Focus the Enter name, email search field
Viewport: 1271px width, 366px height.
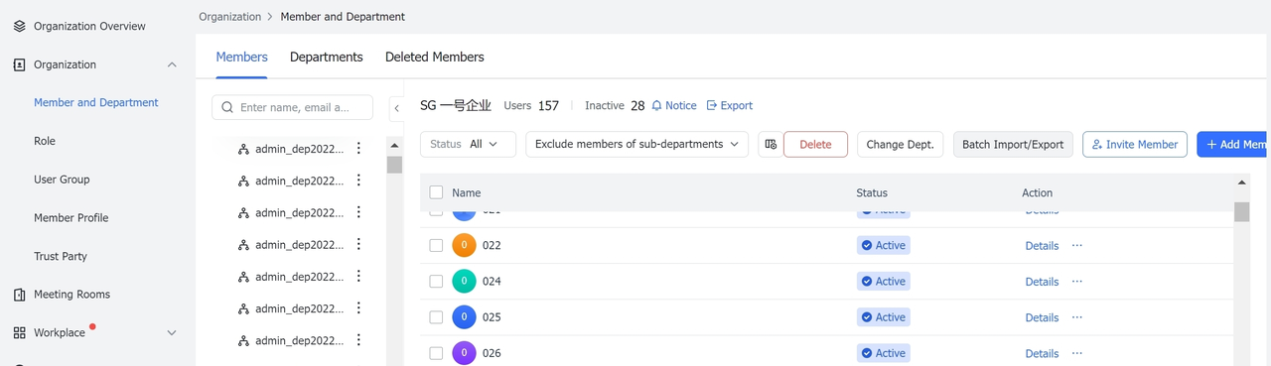pyautogui.click(x=292, y=107)
